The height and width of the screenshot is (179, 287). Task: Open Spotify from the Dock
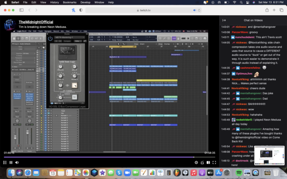(x=239, y=173)
